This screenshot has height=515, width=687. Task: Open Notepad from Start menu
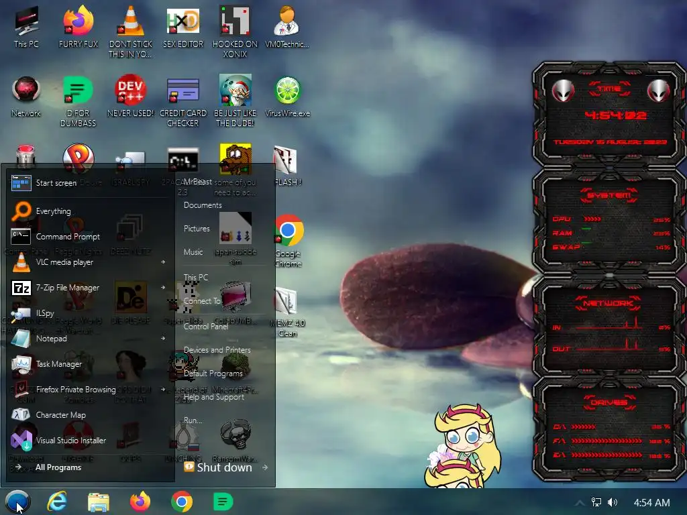88,339
